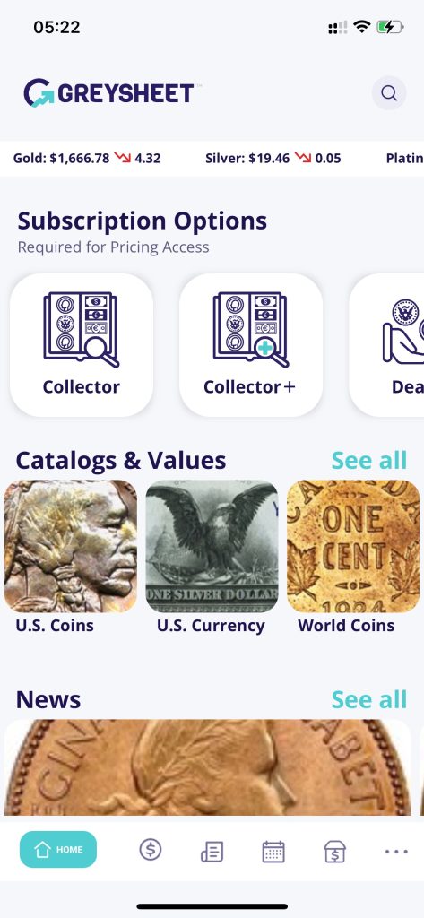This screenshot has width=424, height=918.
Task: Tap the search magnifier icon
Action: coord(389,93)
